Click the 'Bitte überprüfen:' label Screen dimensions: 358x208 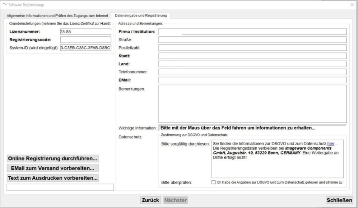[176, 182]
